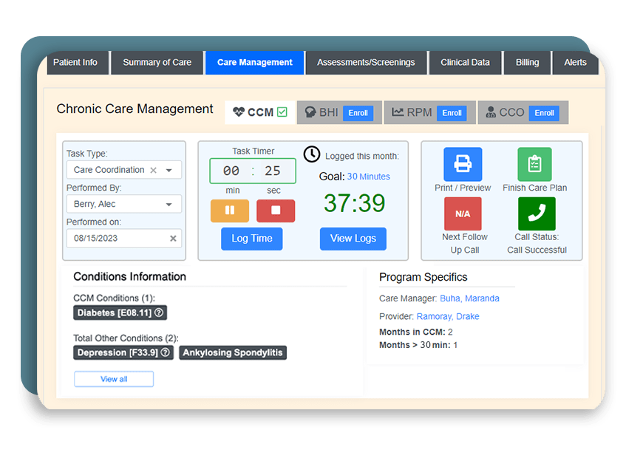Click the N/A Next Follow Up Call badge
626x461 pixels.
(463, 214)
